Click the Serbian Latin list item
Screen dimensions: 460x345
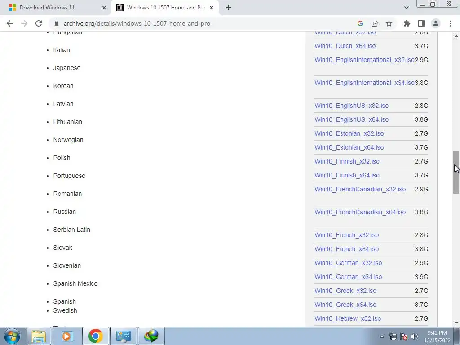pos(72,230)
